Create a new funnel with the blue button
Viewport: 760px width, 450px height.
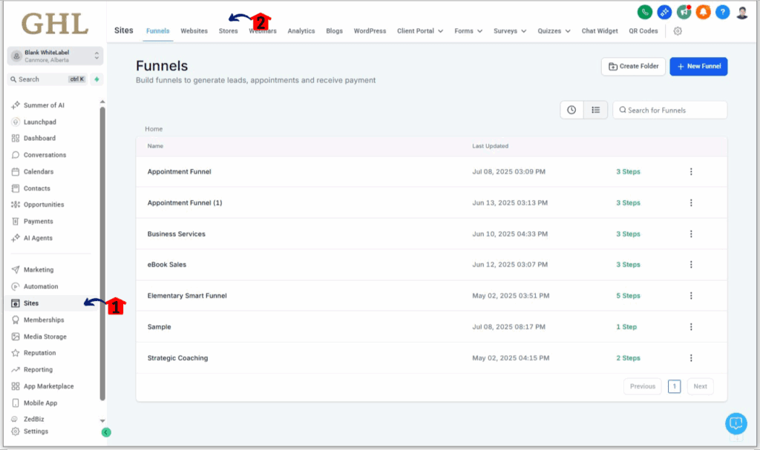pos(698,66)
